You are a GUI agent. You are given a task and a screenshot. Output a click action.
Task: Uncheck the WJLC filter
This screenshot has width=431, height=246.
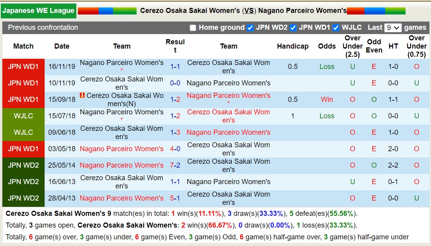click(335, 27)
